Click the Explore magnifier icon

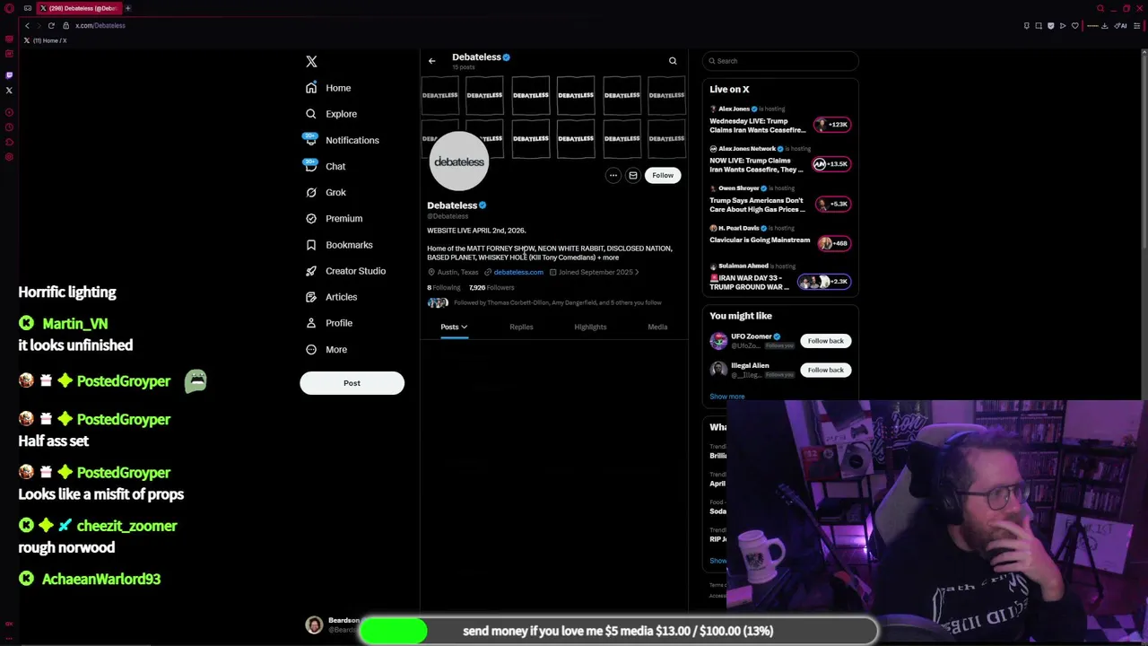311,114
